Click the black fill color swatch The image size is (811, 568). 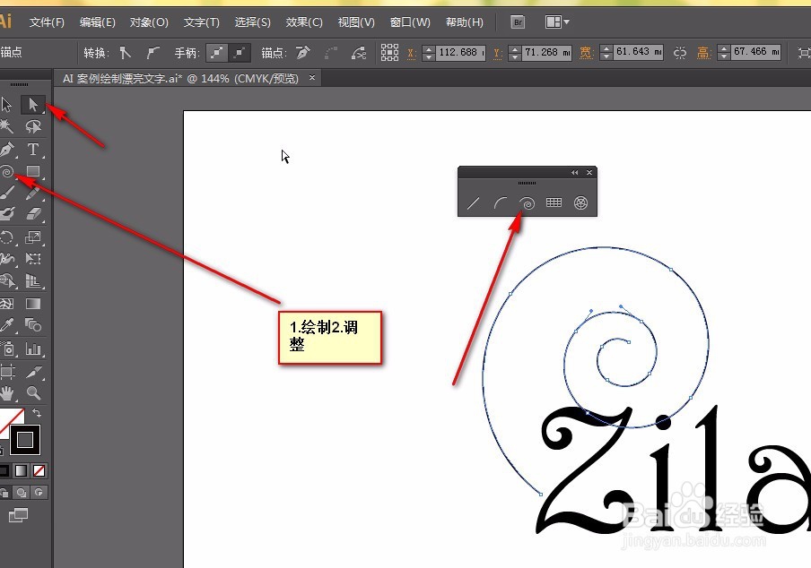point(25,439)
